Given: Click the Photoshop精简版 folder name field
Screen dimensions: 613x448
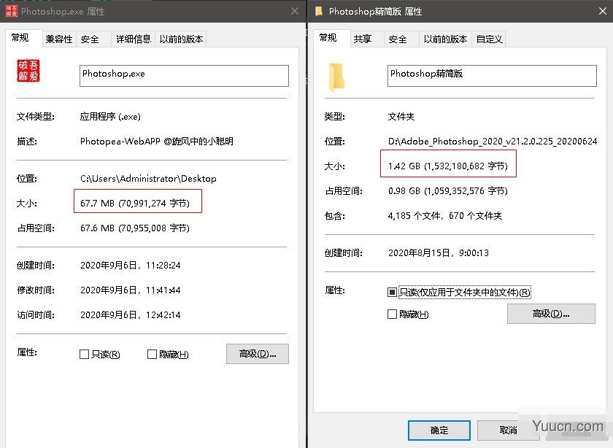Looking at the screenshot, I should click(492, 76).
